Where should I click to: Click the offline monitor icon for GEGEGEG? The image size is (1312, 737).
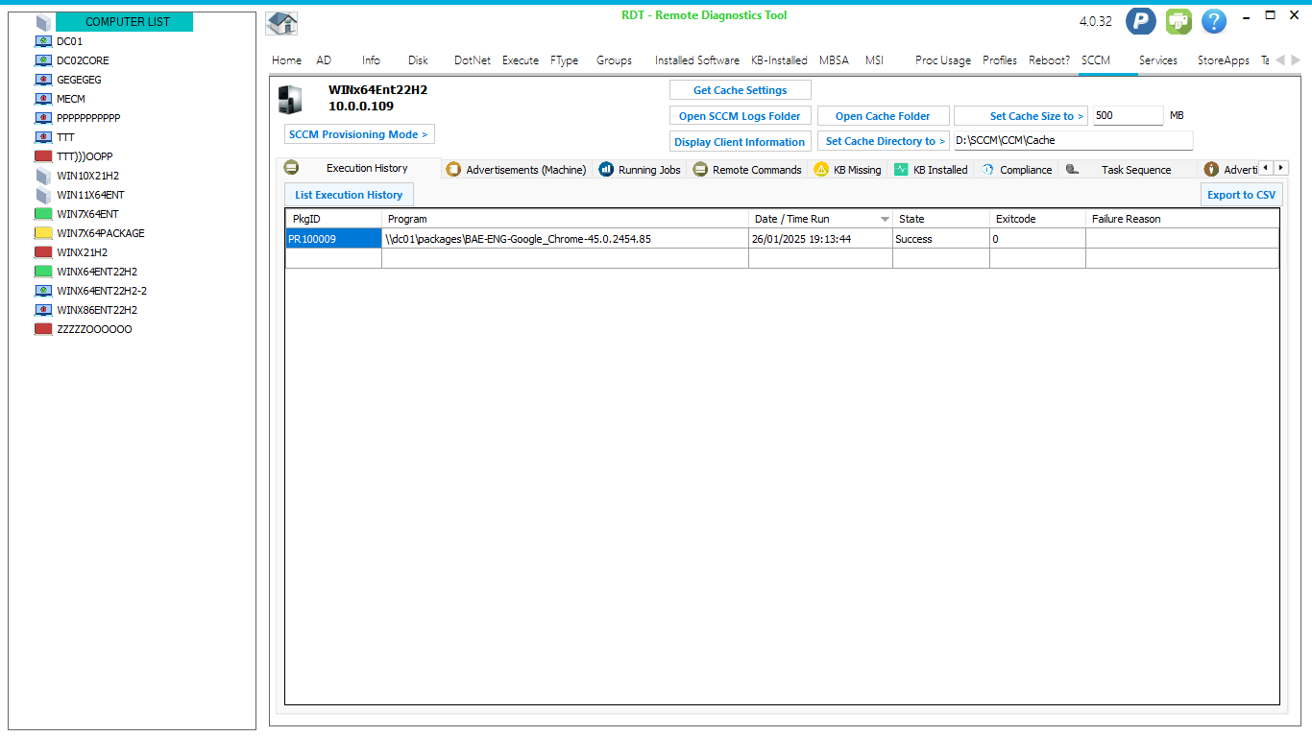click(43, 80)
